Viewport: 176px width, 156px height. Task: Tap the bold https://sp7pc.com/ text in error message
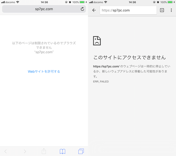pos(106,66)
